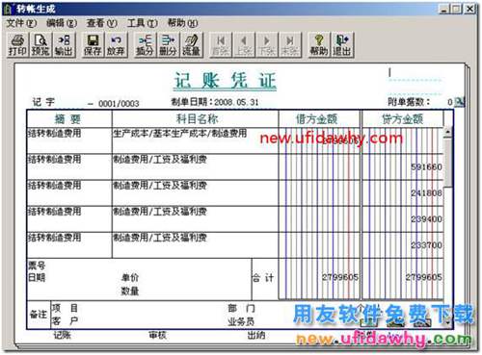The width and height of the screenshot is (482, 355).
Task: Click the 出纳 label at bottom
Action: [x=256, y=336]
